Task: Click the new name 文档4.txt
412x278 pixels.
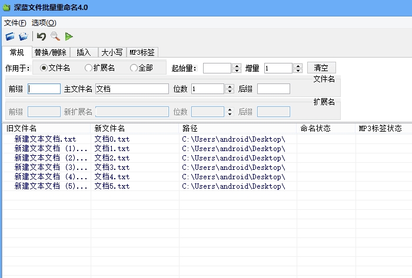Action: pos(112,177)
